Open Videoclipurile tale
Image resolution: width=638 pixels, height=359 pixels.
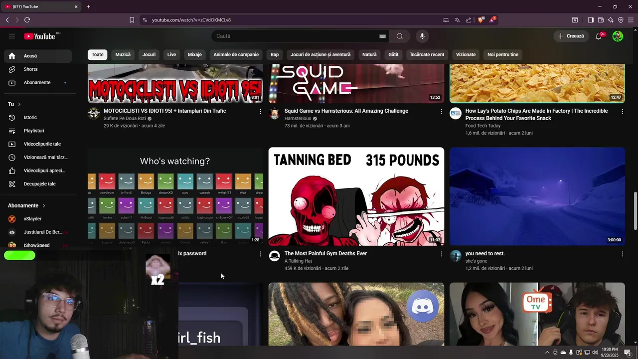coord(38,144)
